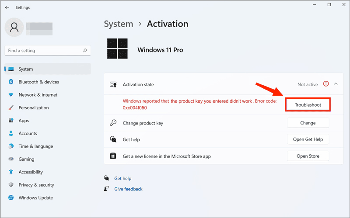
Task: Click the blurred account name
Action: tap(39, 29)
